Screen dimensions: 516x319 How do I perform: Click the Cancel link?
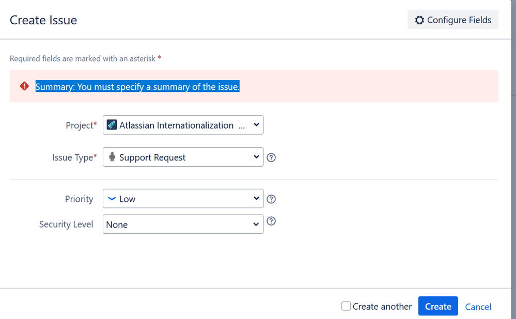pos(478,307)
